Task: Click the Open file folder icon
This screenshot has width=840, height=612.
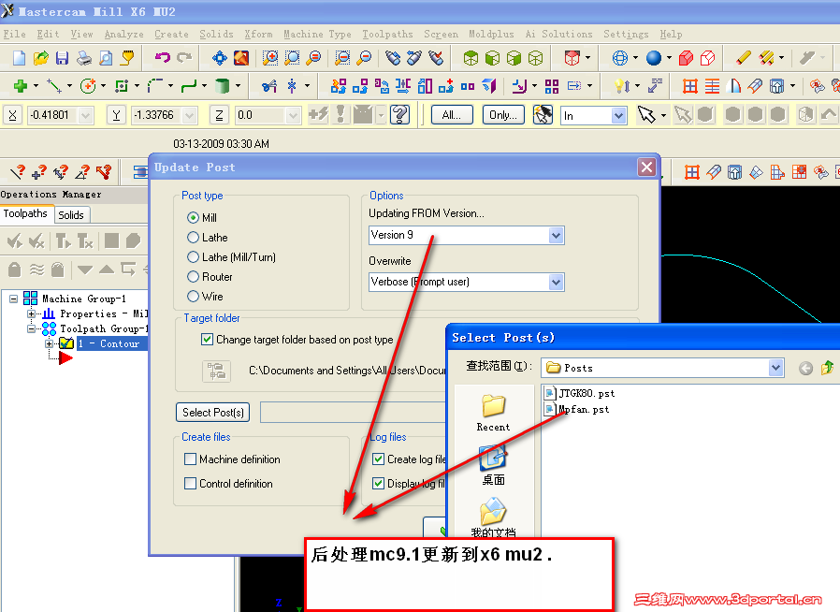Action: (x=41, y=57)
